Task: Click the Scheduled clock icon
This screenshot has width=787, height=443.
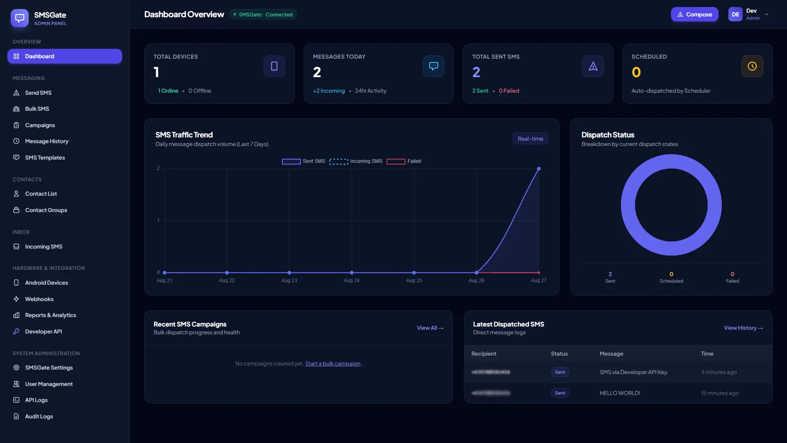Action: pos(752,66)
